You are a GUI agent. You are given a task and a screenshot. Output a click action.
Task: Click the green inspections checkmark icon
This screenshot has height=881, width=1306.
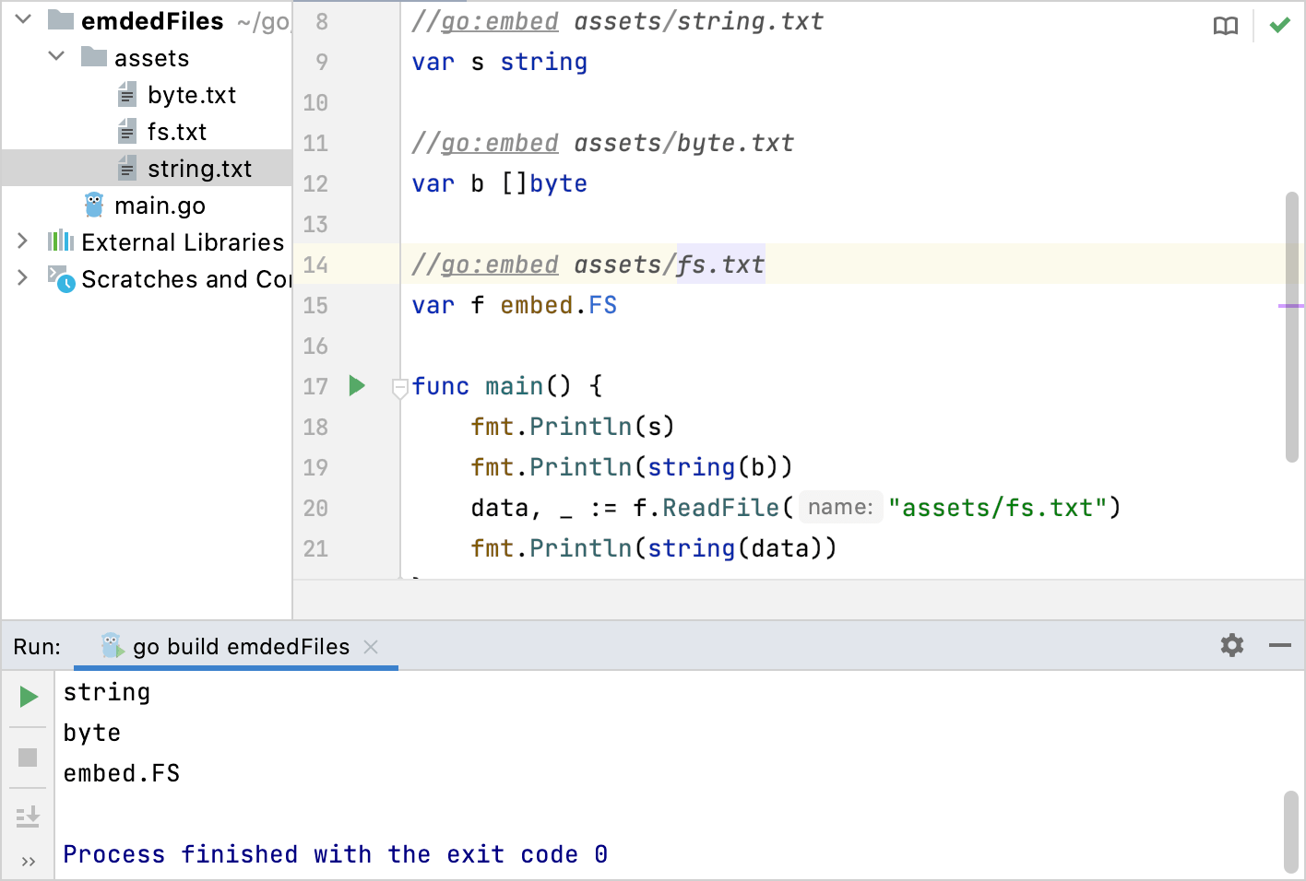click(1279, 26)
